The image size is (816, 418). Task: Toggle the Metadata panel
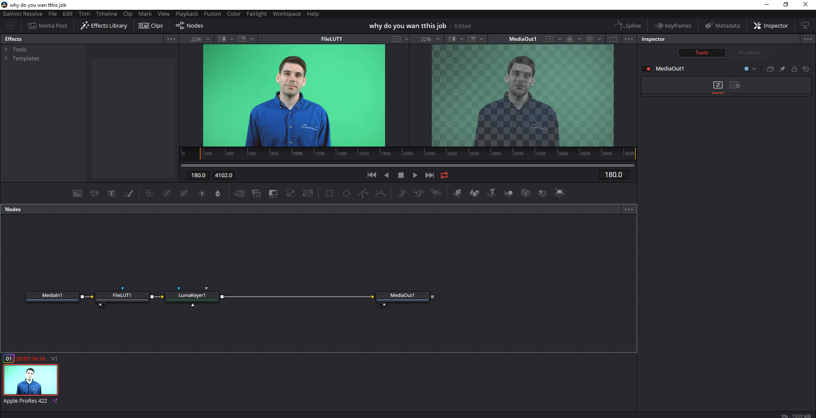click(722, 25)
